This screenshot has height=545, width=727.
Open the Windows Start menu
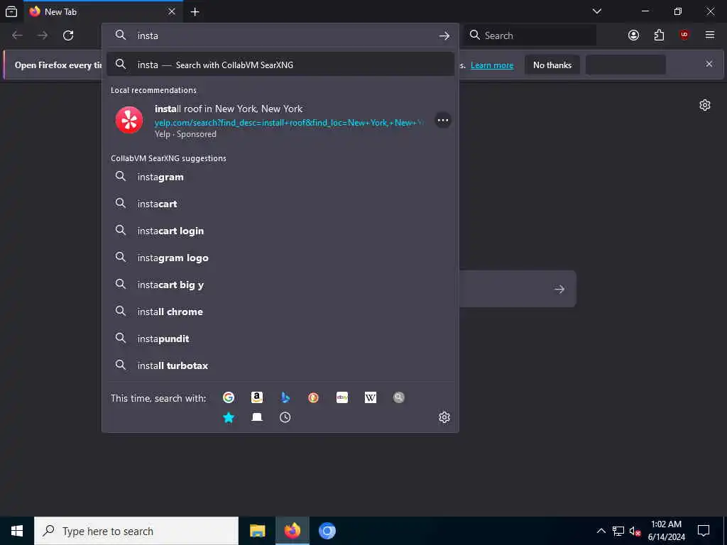pyautogui.click(x=17, y=531)
